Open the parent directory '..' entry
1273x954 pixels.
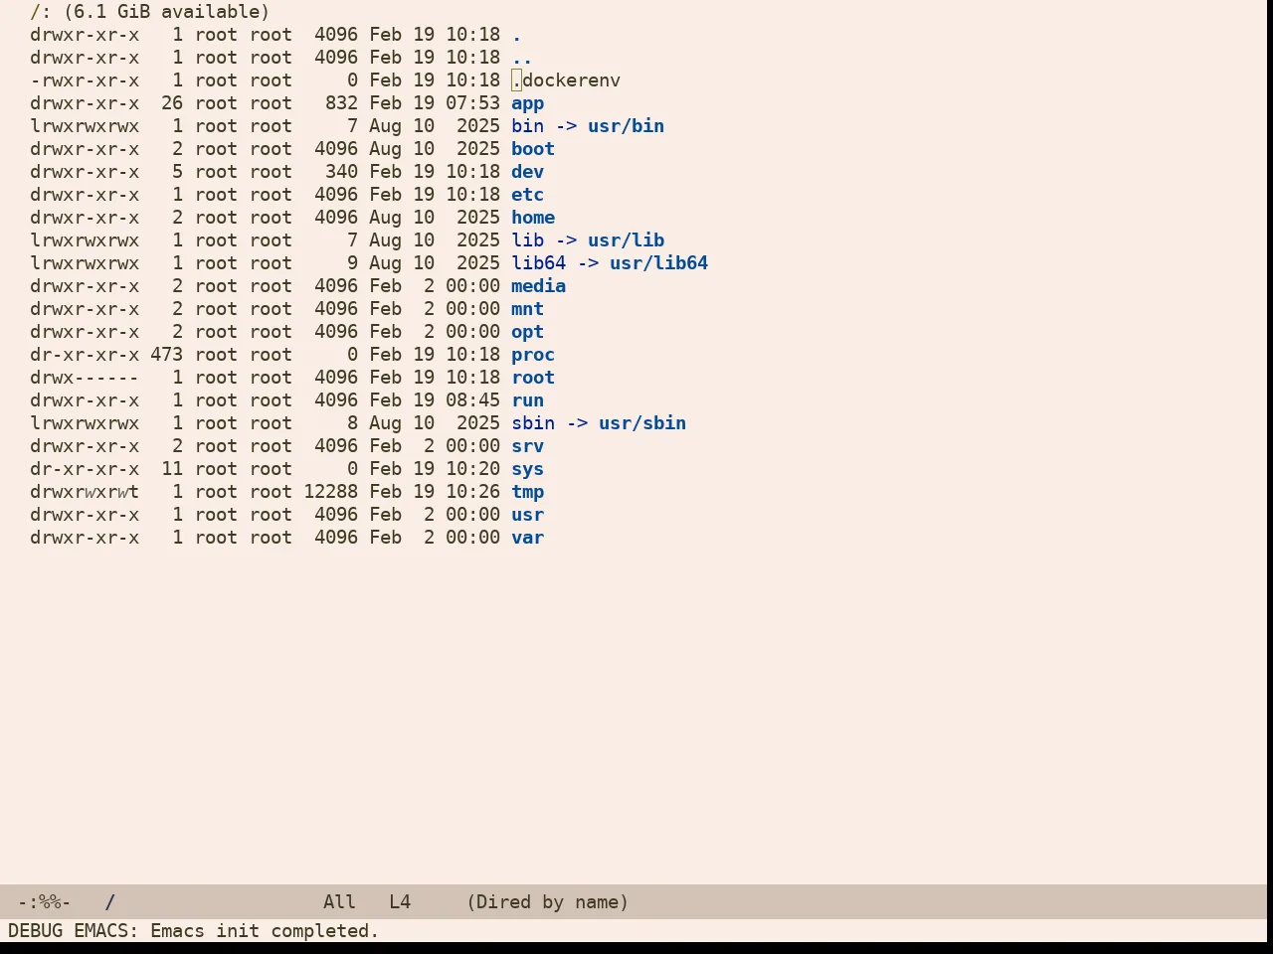point(522,58)
